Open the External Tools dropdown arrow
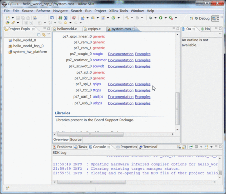This screenshot has height=194, width=226. tap(176, 18)
